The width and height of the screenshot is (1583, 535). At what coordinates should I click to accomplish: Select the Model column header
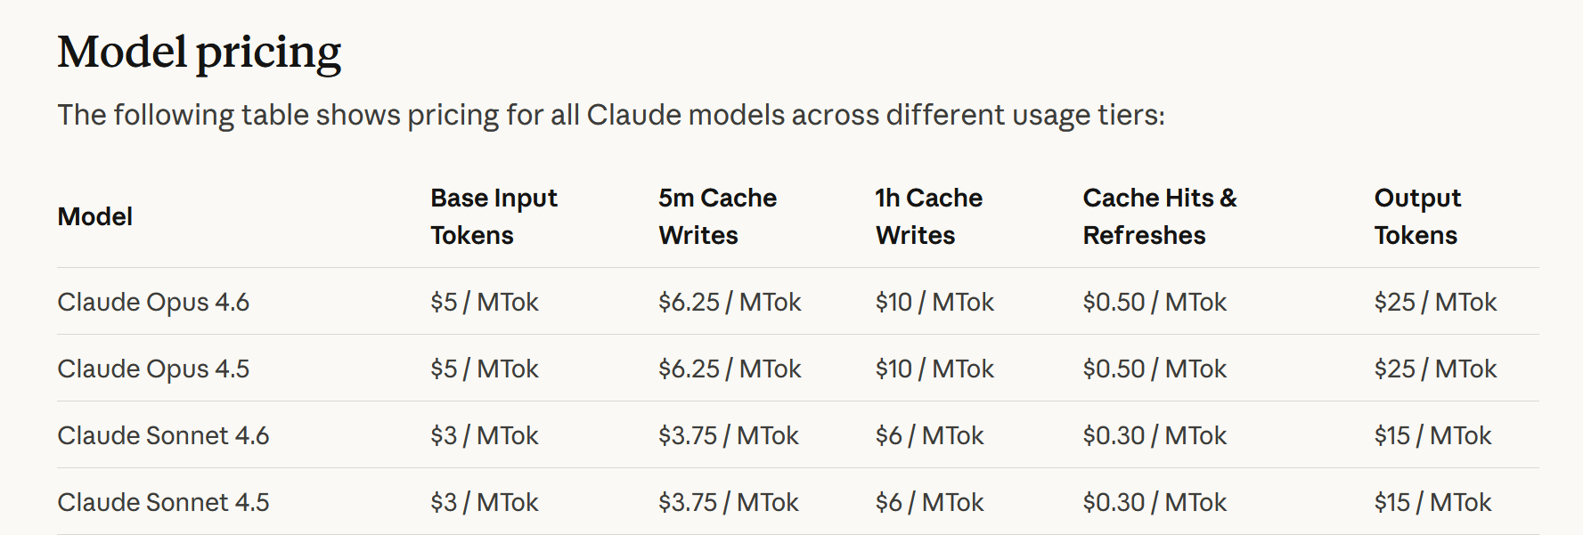click(x=95, y=216)
